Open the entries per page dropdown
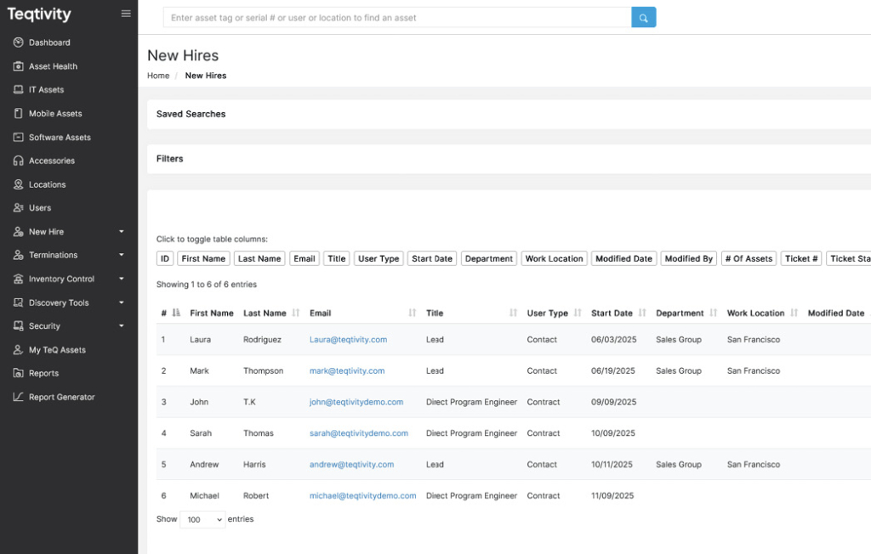This screenshot has height=554, width=871. tap(202, 519)
